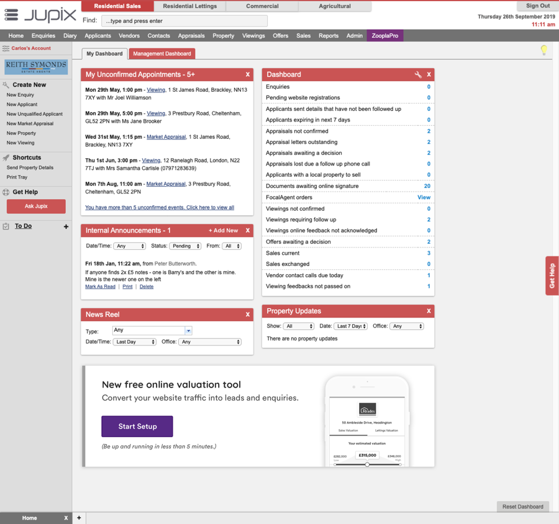Open the hamburger menu beside Jupix logo
Image resolution: width=559 pixels, height=524 pixels.
point(11,15)
